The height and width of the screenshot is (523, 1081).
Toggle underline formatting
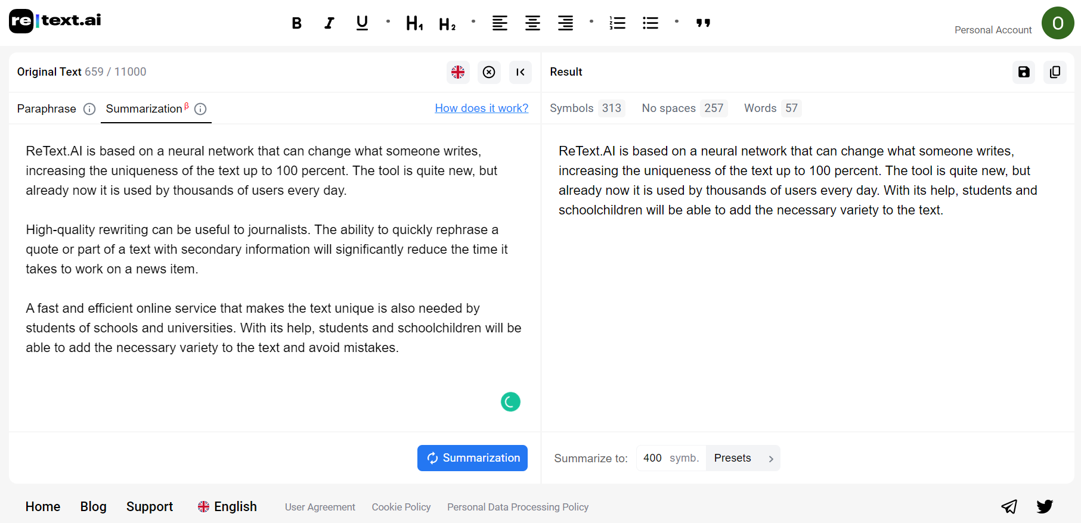pos(362,23)
